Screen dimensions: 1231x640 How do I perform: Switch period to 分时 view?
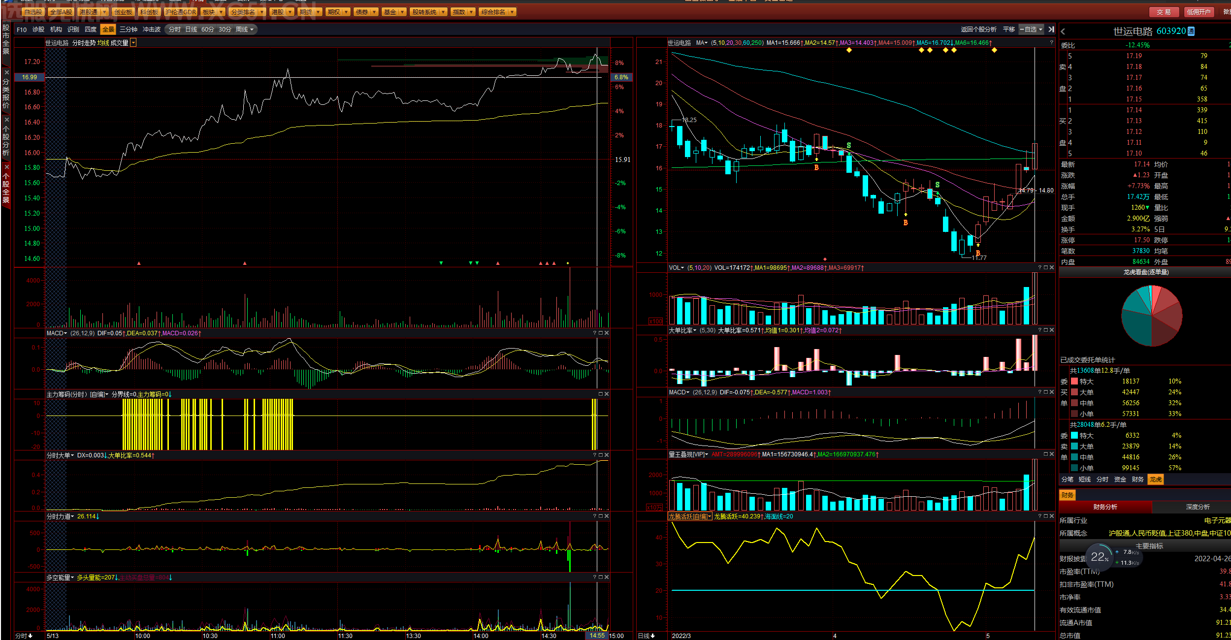(x=175, y=30)
